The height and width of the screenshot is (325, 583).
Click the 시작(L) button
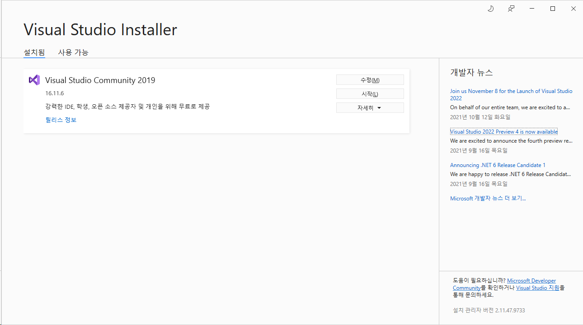370,94
